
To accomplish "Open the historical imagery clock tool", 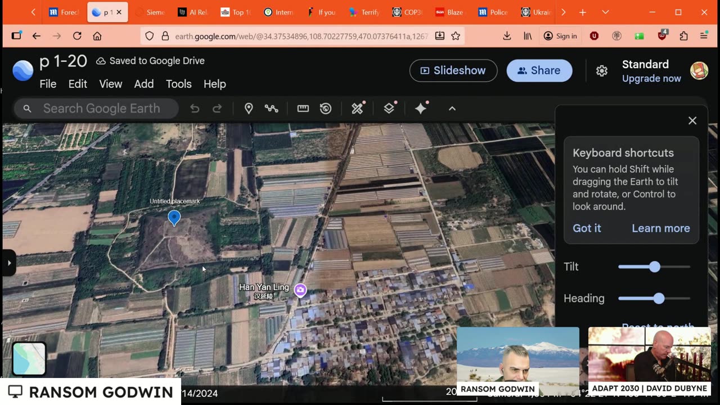I will 326,109.
